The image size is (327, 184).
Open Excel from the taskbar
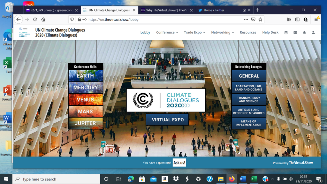(x=254, y=179)
